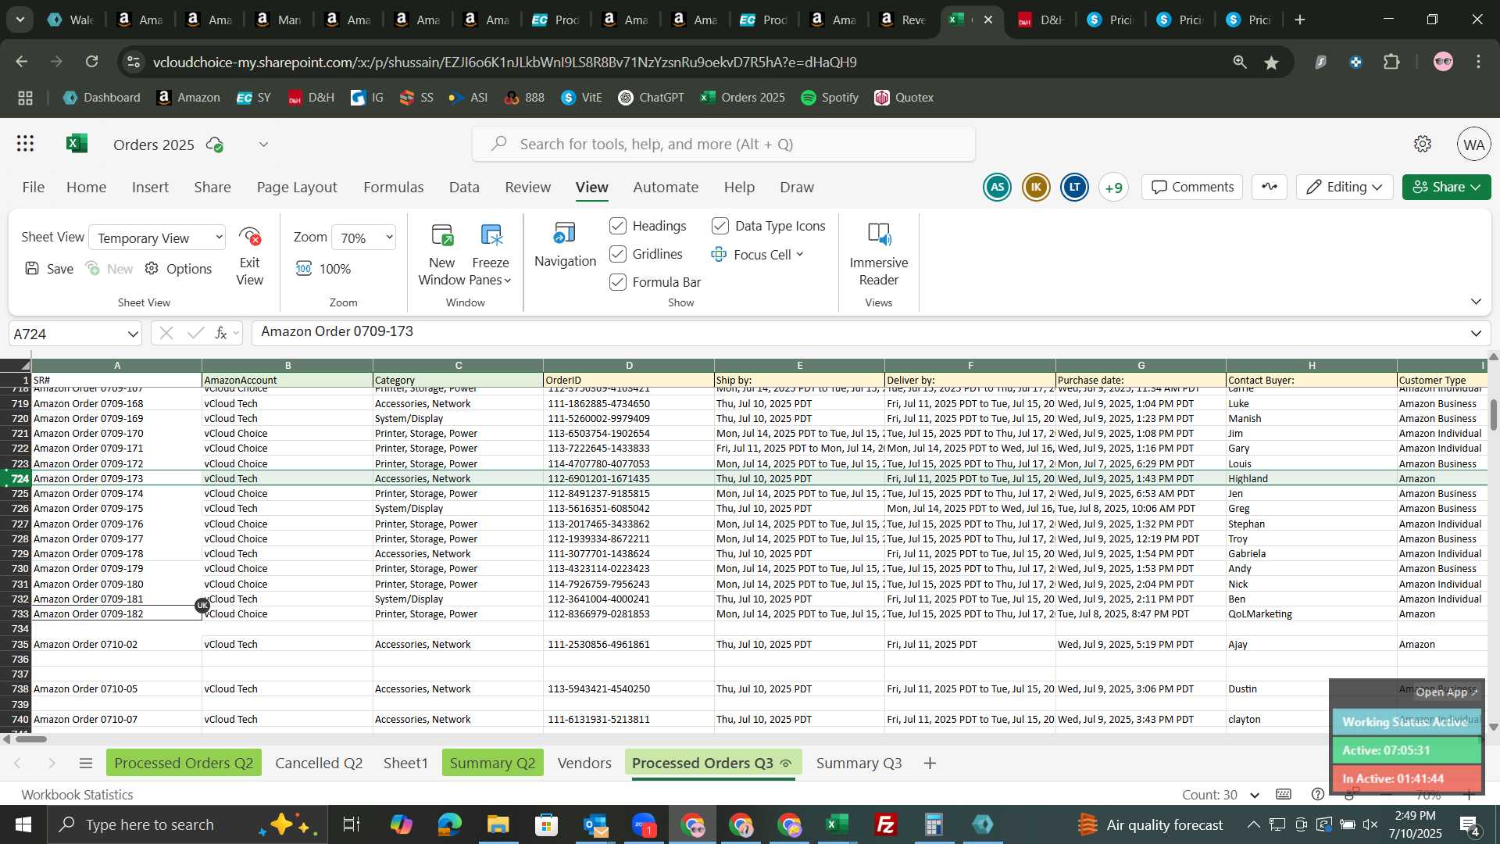
Task: Open the Navigation pane
Action: coord(565,245)
